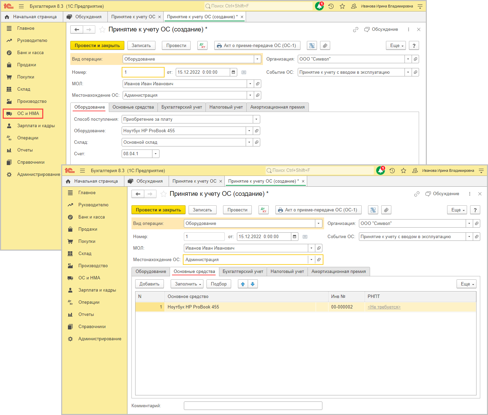Open calendar picker for date in back window
This screenshot has width=488, height=415.
(233, 72)
